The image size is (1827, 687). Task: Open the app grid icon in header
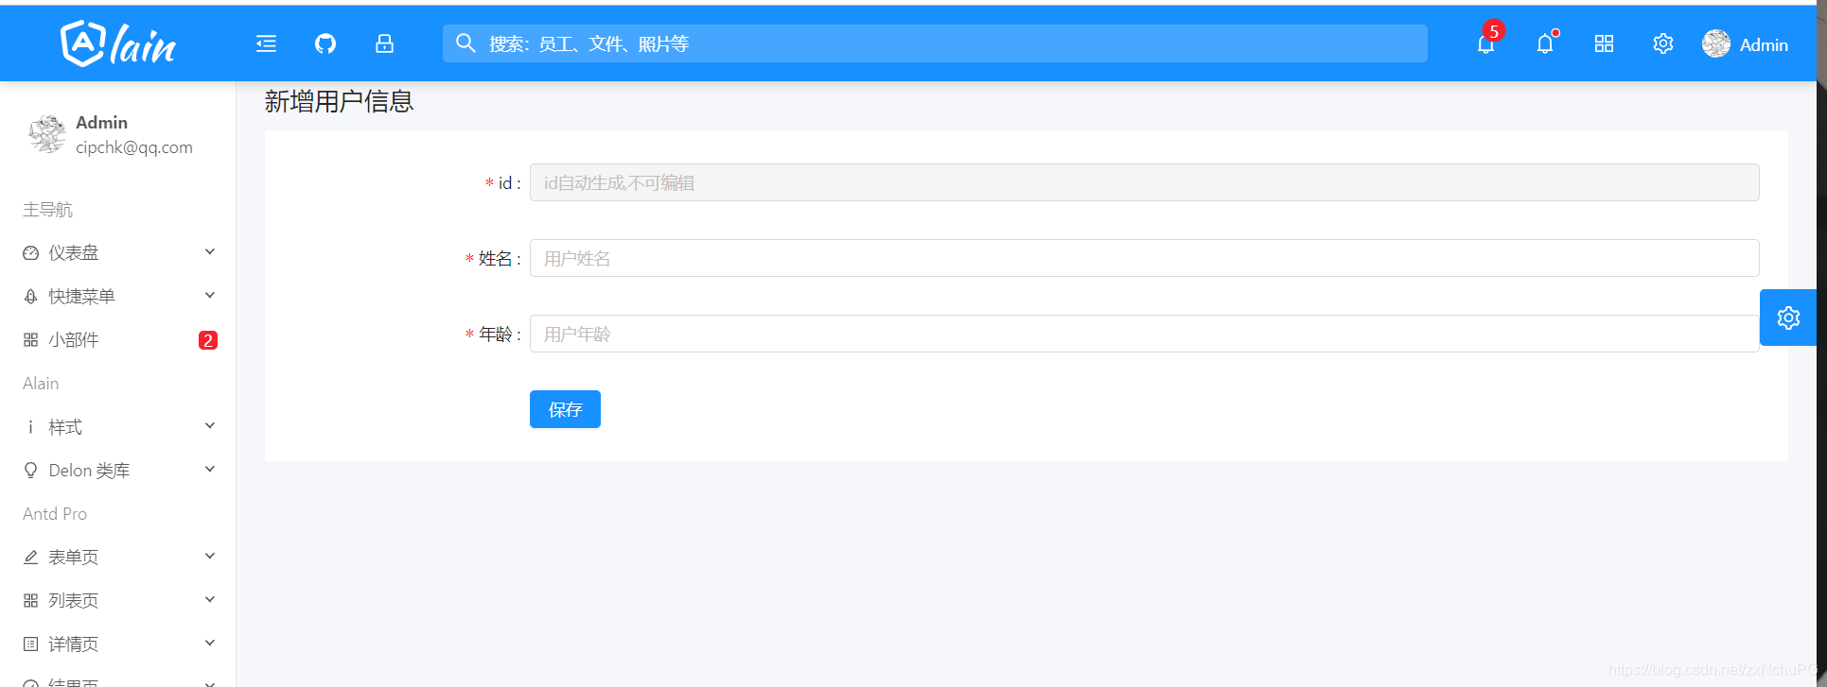click(1604, 43)
